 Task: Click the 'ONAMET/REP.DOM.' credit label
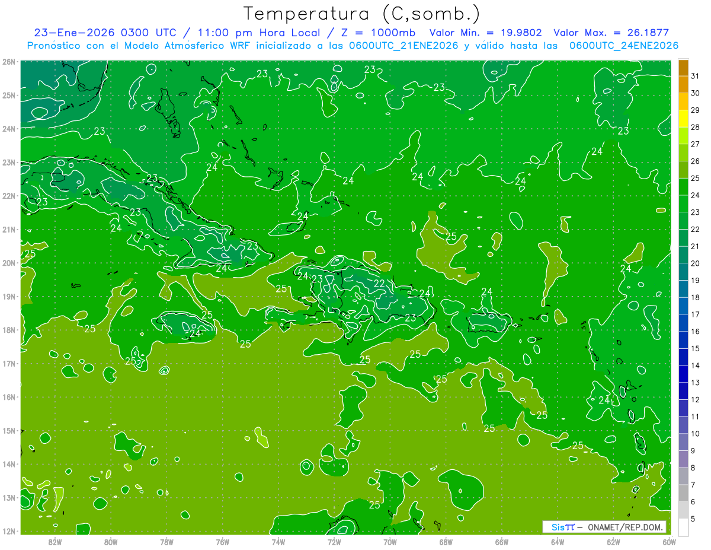click(x=624, y=527)
